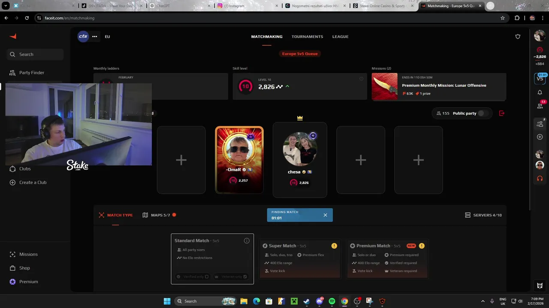Screen dimensions: 549x308
Task: Open the browser tab search dropdown
Action: tap(6, 6)
